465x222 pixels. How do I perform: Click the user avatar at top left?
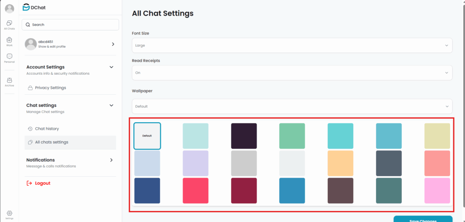click(x=9, y=9)
